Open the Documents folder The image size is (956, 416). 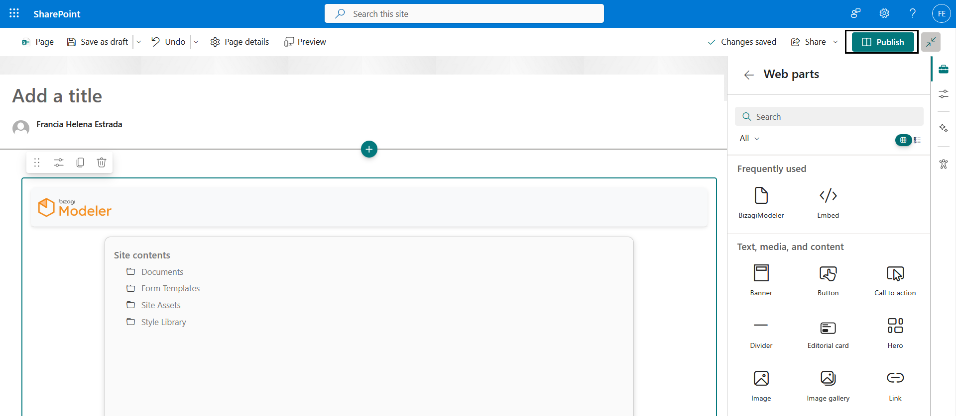point(155,272)
